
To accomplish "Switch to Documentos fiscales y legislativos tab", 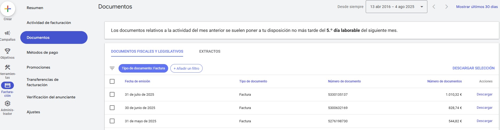I will point(147,51).
